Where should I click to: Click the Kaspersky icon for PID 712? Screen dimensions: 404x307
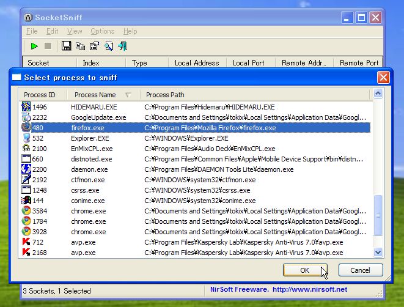[26, 242]
